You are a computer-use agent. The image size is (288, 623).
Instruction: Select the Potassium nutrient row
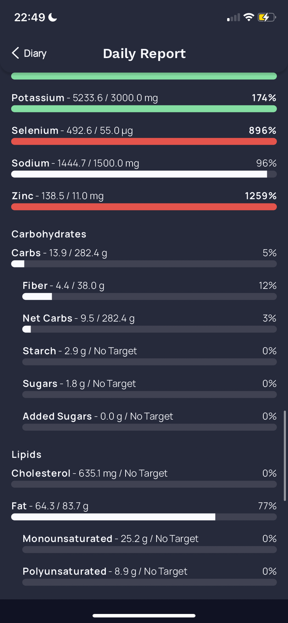click(144, 102)
